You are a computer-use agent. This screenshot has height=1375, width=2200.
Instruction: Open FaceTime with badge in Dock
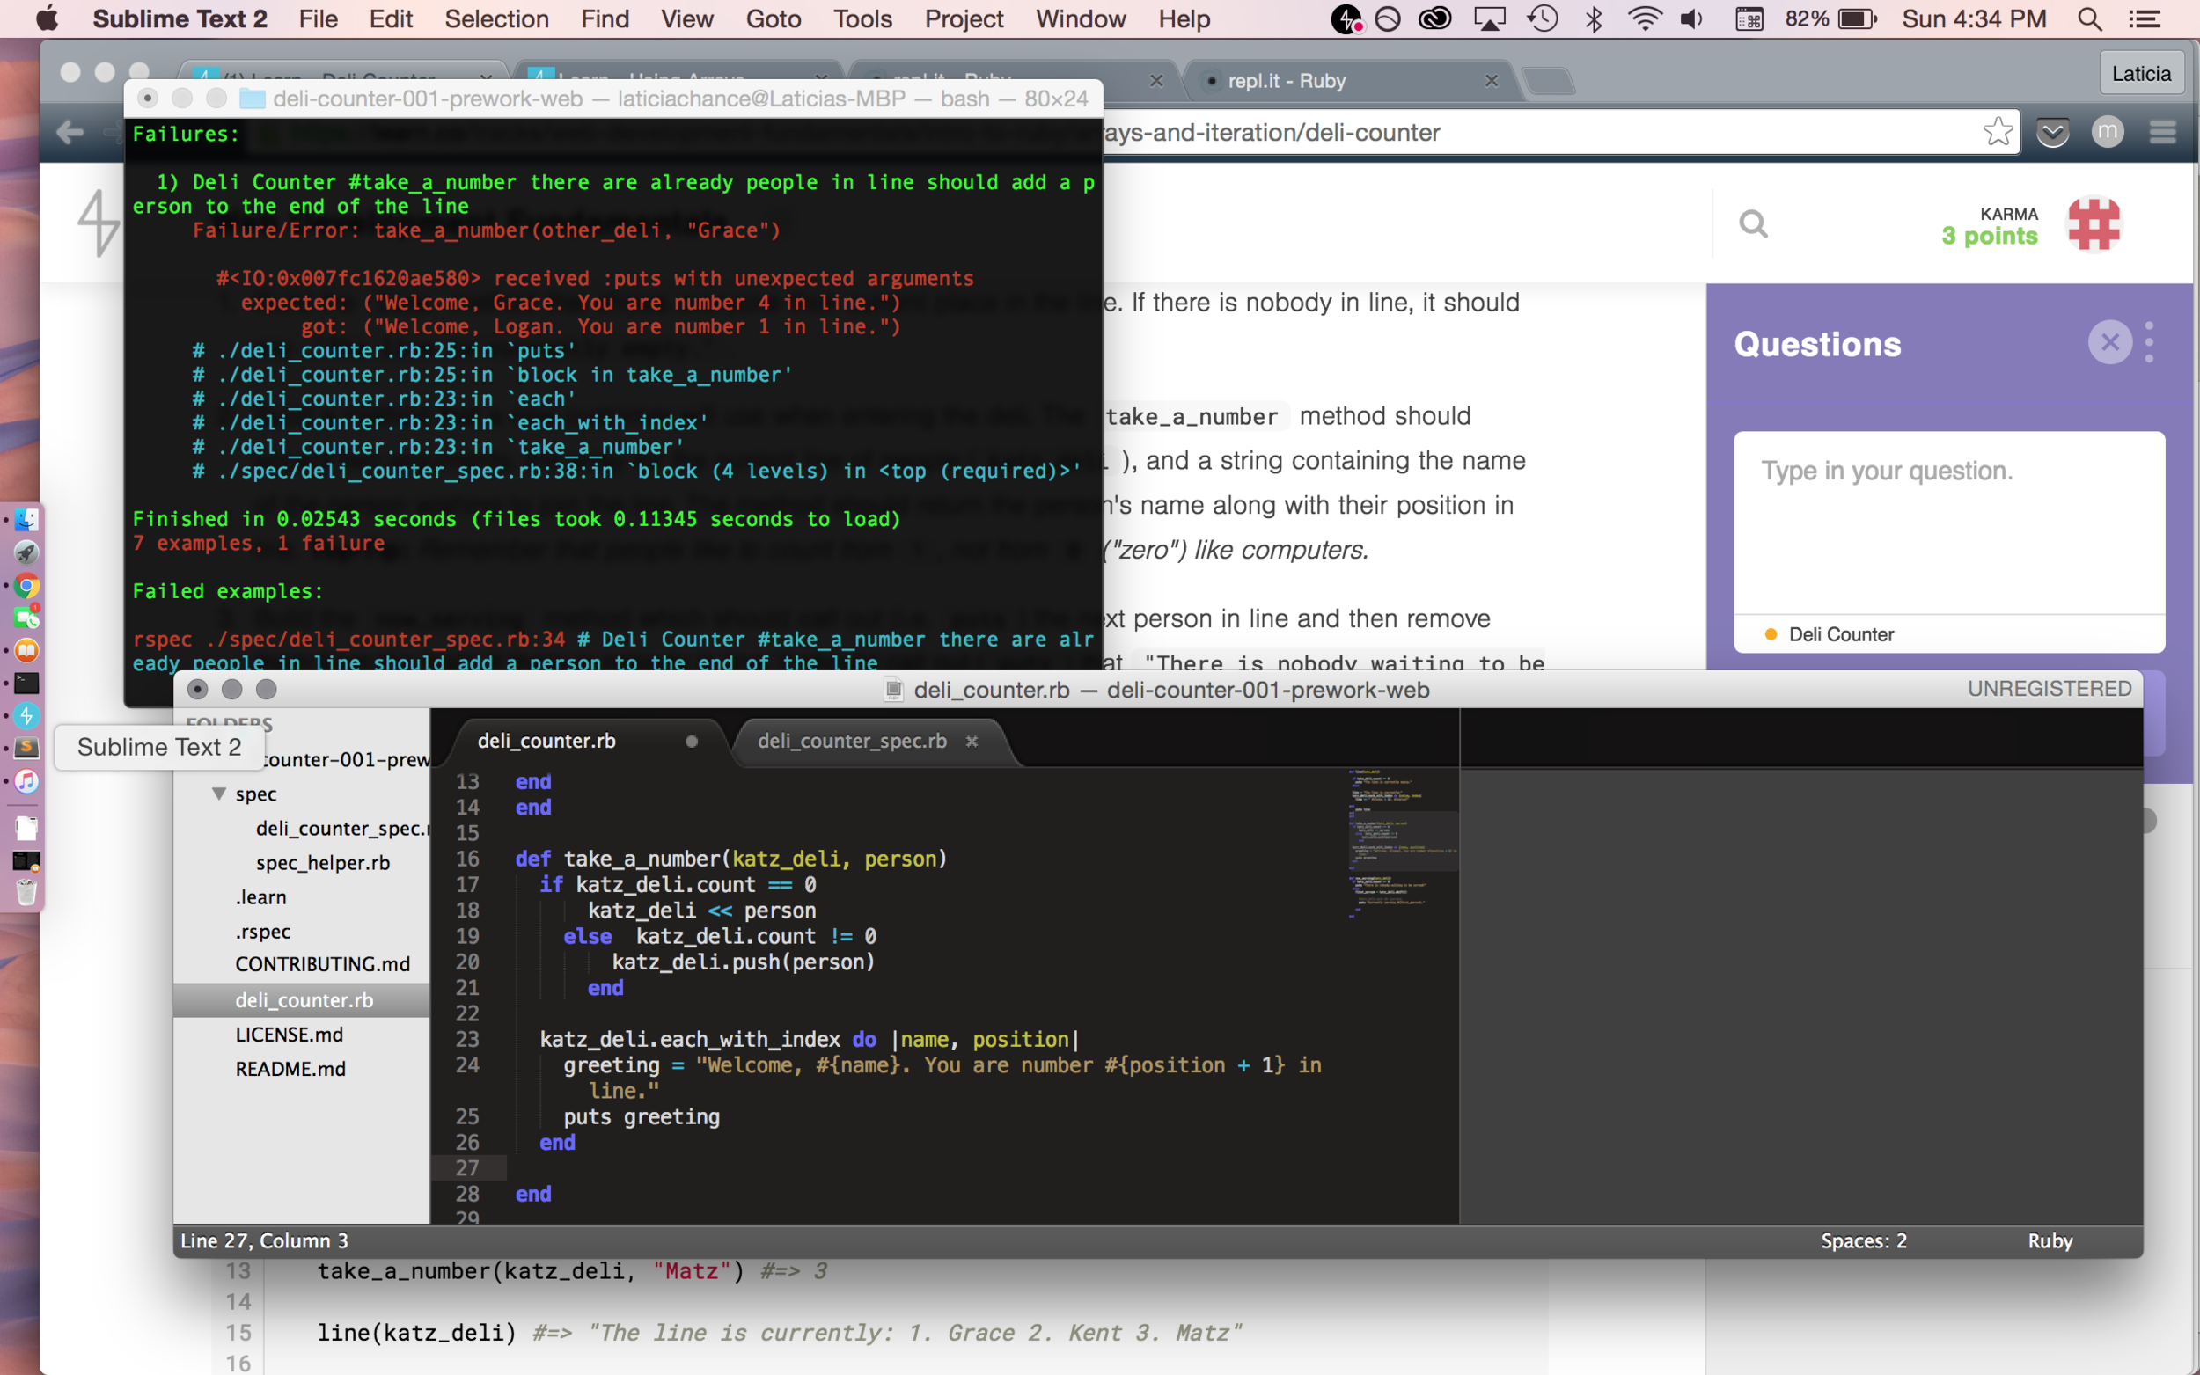click(26, 618)
